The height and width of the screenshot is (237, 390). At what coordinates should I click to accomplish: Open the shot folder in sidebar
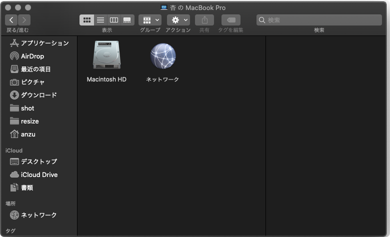click(x=39, y=108)
